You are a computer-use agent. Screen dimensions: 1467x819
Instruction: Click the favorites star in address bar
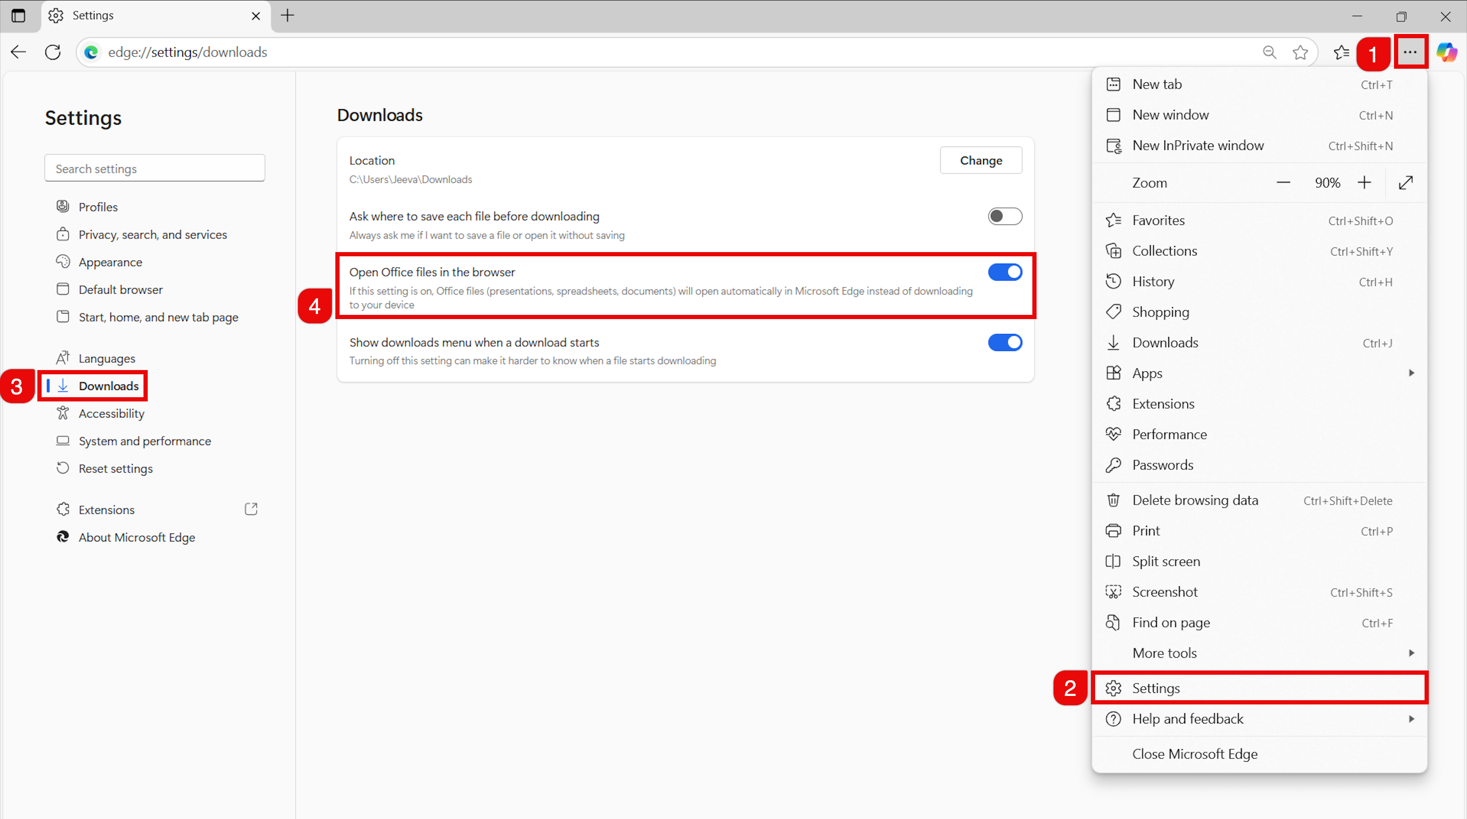click(x=1300, y=52)
